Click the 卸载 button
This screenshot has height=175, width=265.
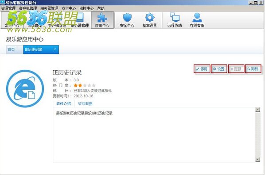pyautogui.click(x=253, y=69)
